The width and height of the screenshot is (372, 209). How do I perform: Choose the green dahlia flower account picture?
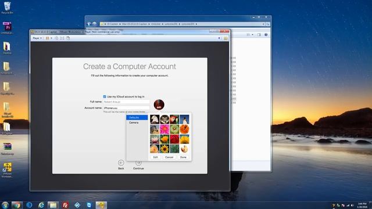click(174, 129)
